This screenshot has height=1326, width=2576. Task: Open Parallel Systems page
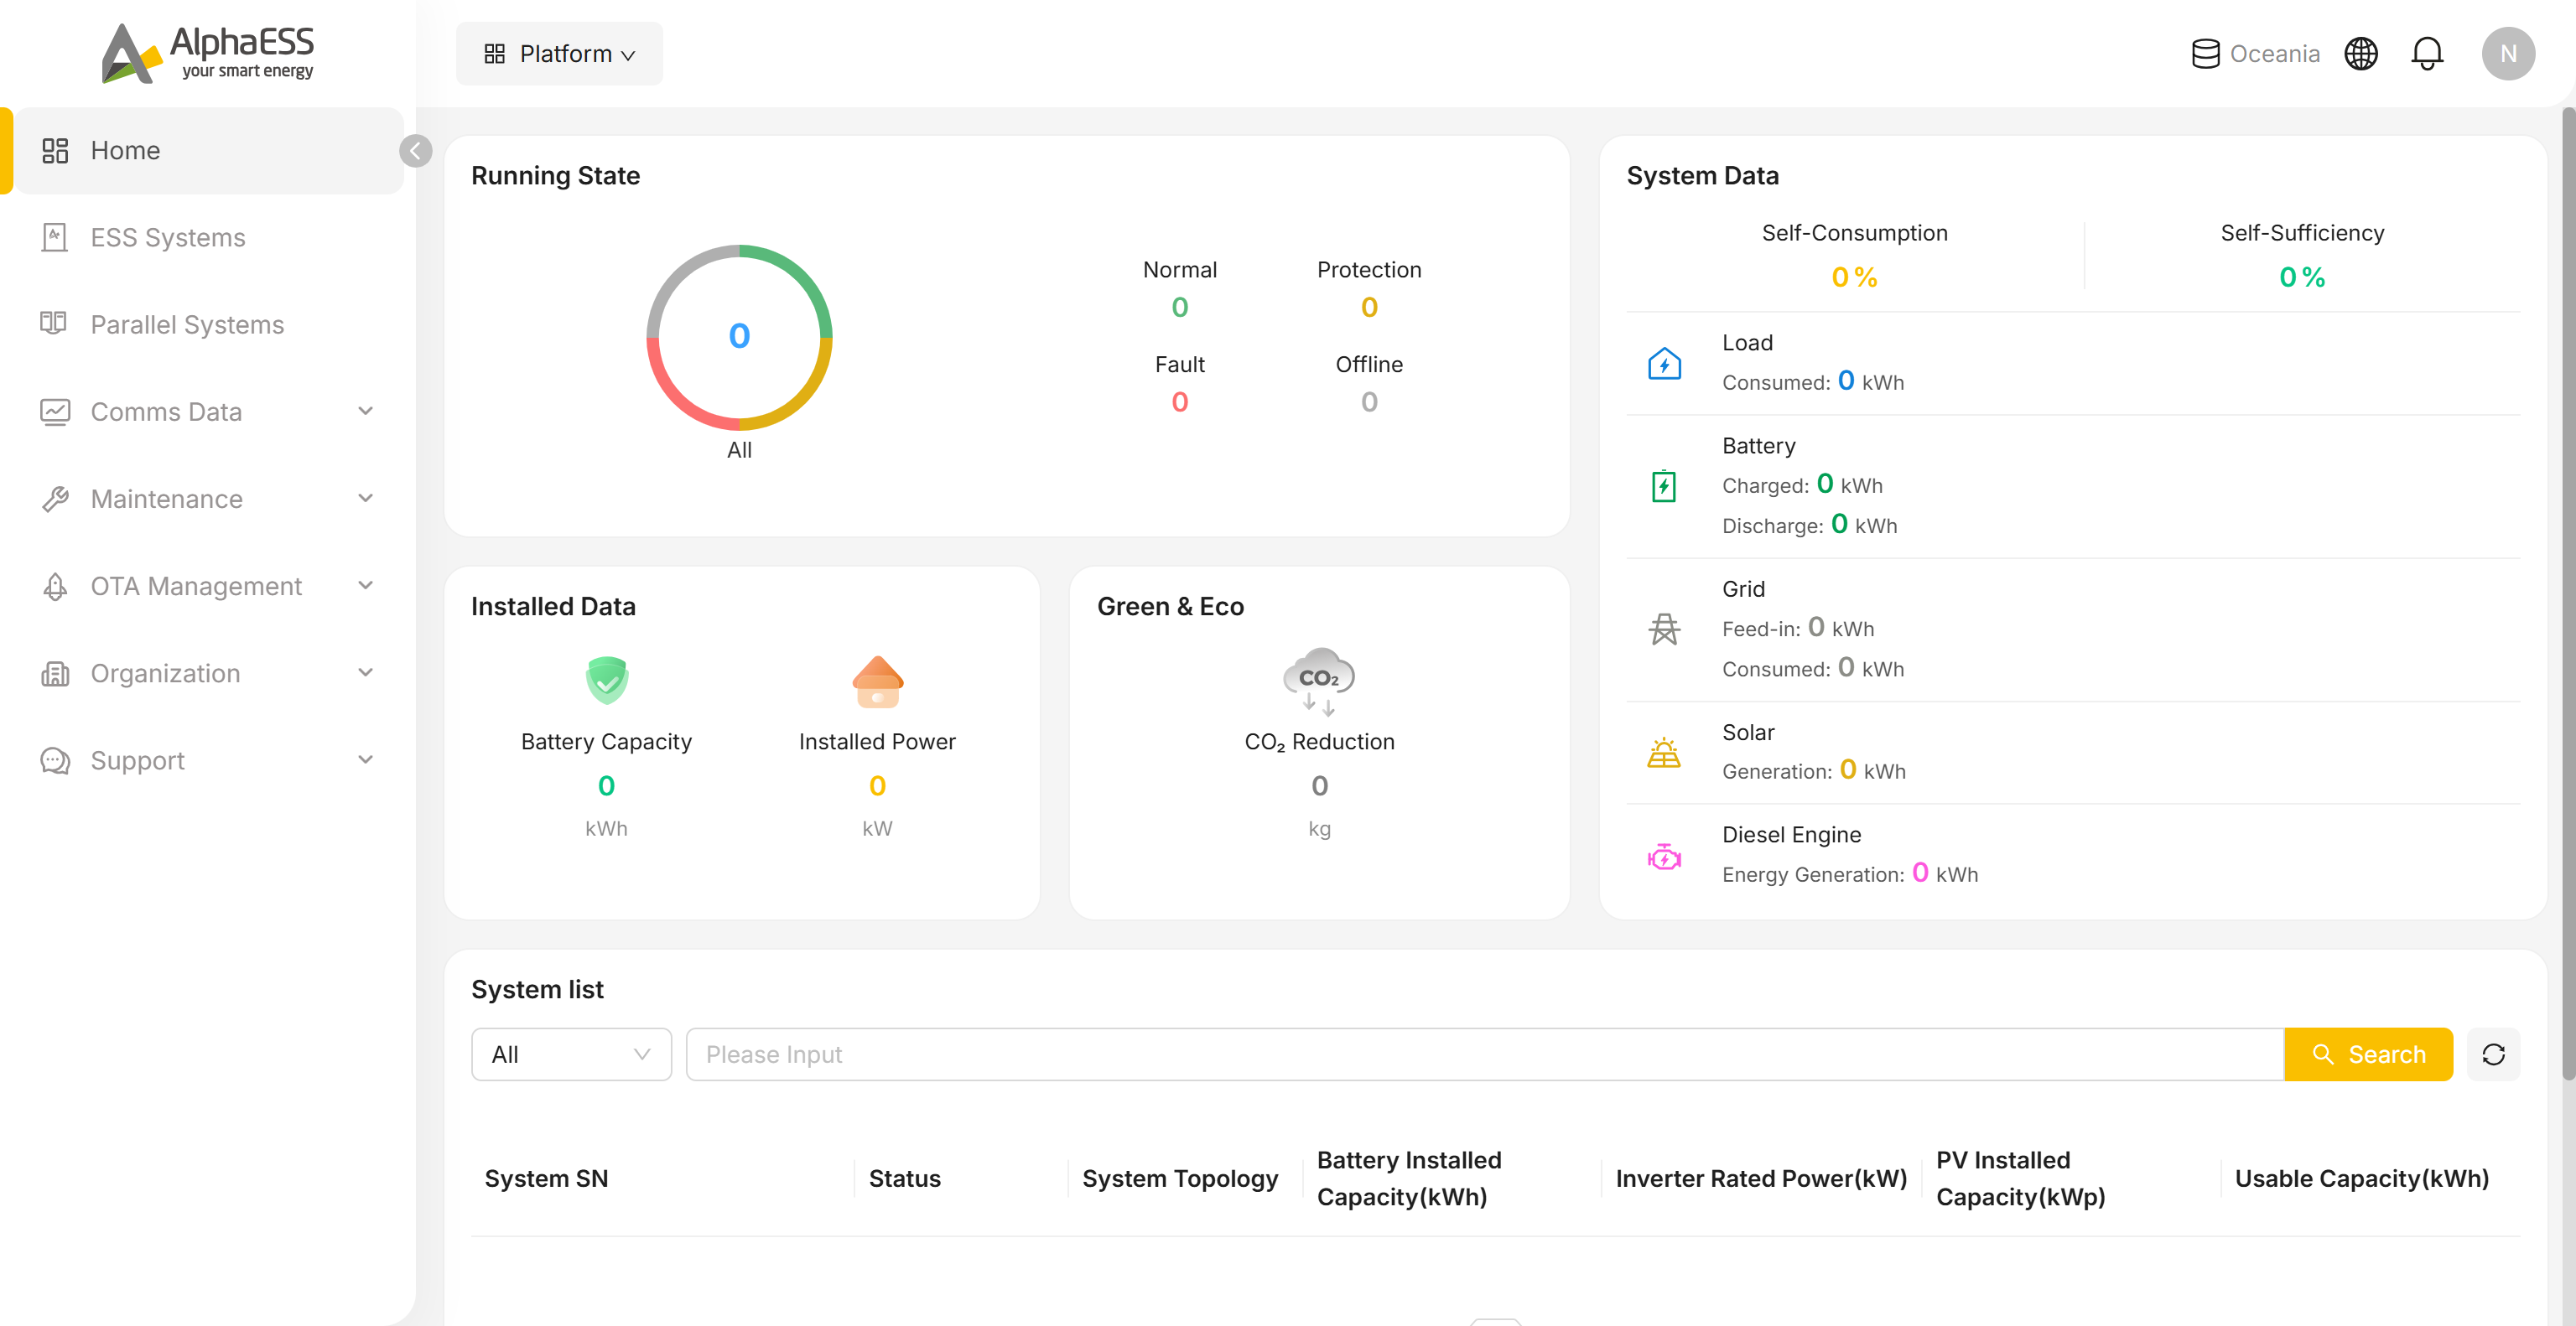208,324
